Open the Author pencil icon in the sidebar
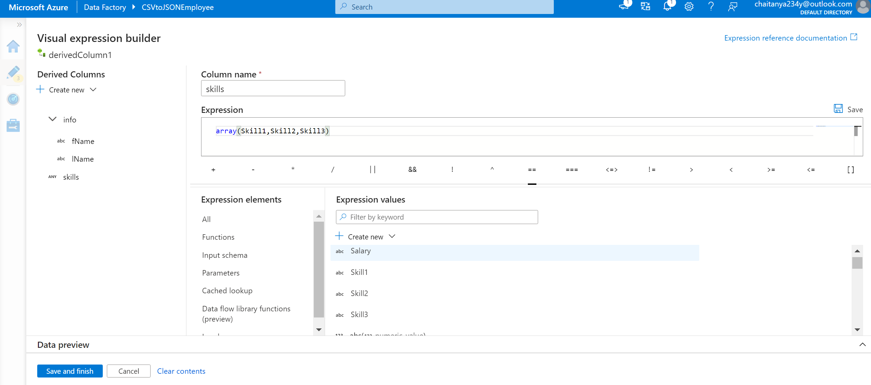 [13, 73]
